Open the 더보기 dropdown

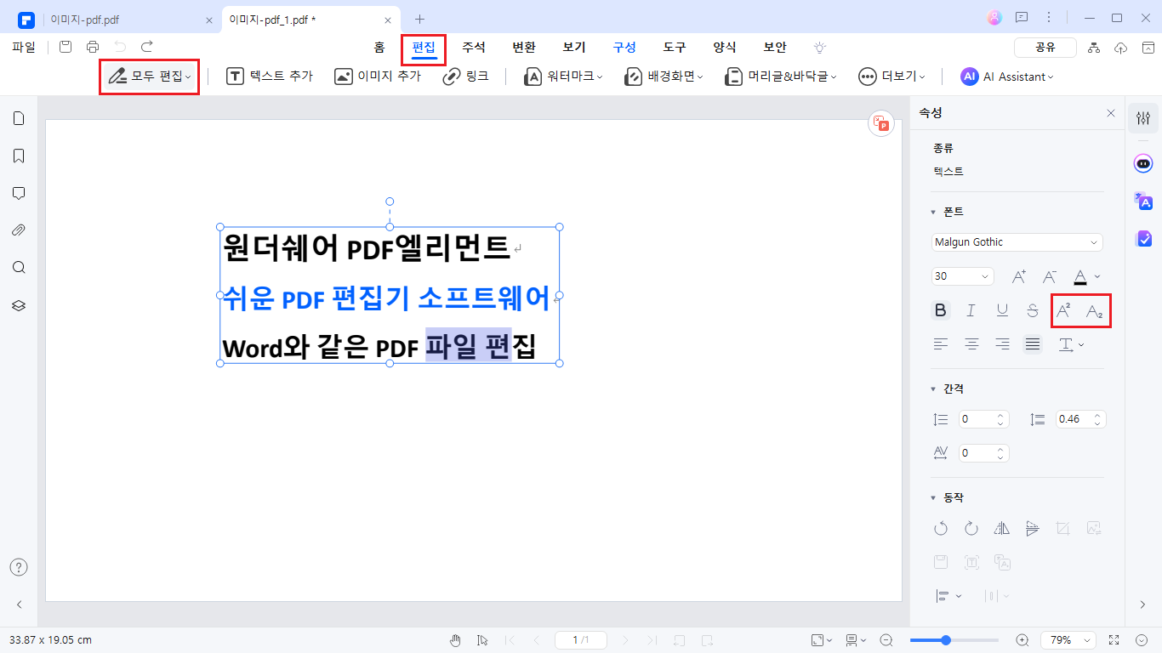(891, 77)
